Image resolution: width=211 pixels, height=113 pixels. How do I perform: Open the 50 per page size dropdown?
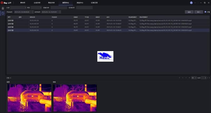pyautogui.click(x=194, y=78)
